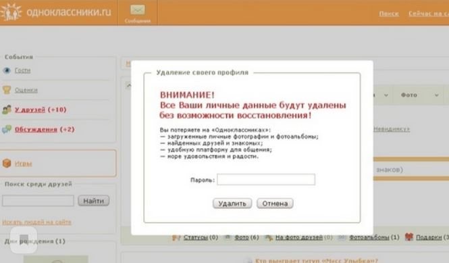Click the Поиск среди друзей heading

[x=38, y=184]
